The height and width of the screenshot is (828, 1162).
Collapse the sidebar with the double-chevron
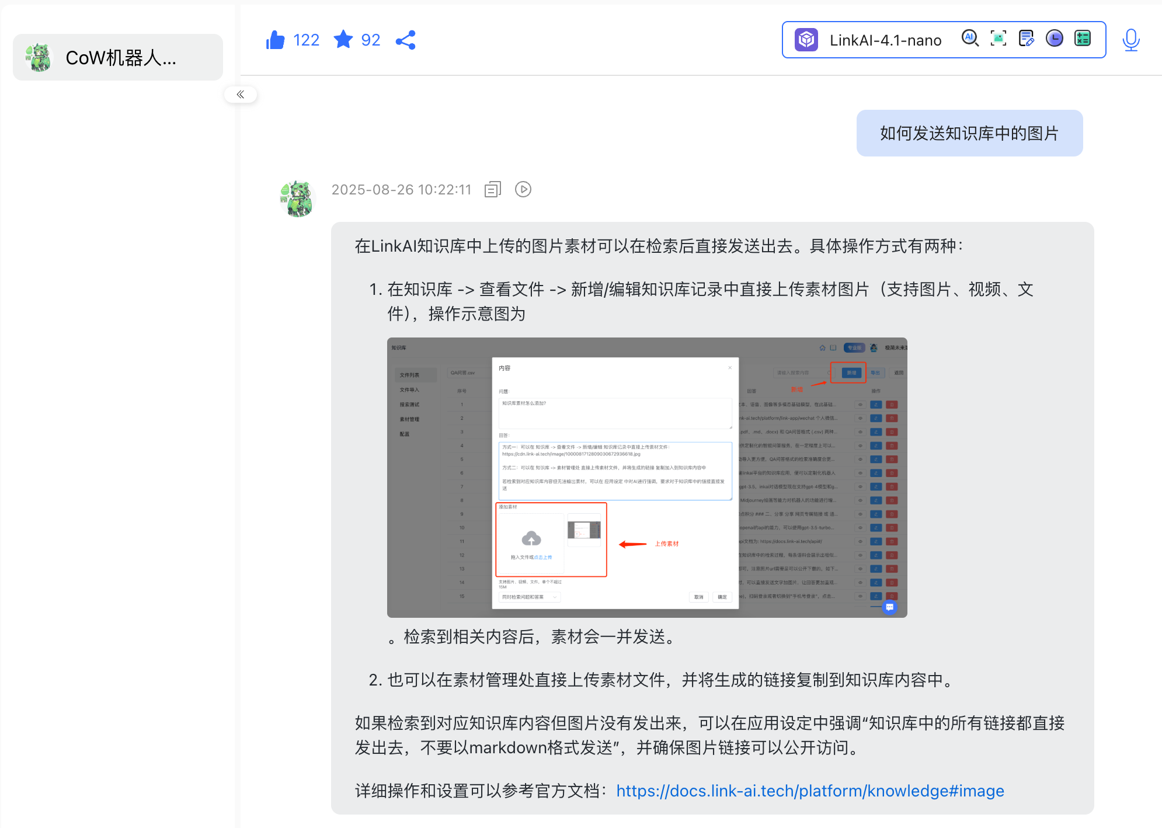[241, 94]
